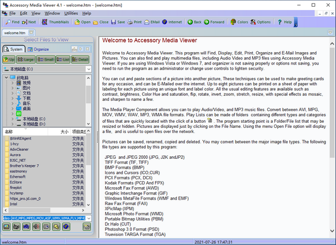Open the ThumbNails view
This screenshot has width=336, height=245.
[55, 22]
